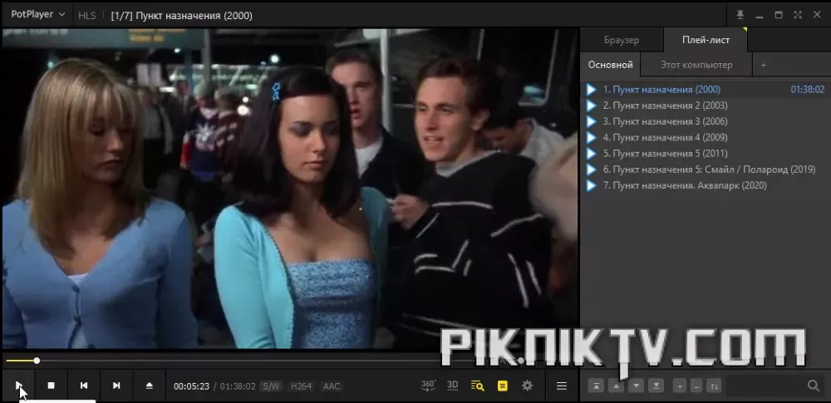Click play icon beside Пункт назначения 2 (2003)
831x403 pixels.
592,106
